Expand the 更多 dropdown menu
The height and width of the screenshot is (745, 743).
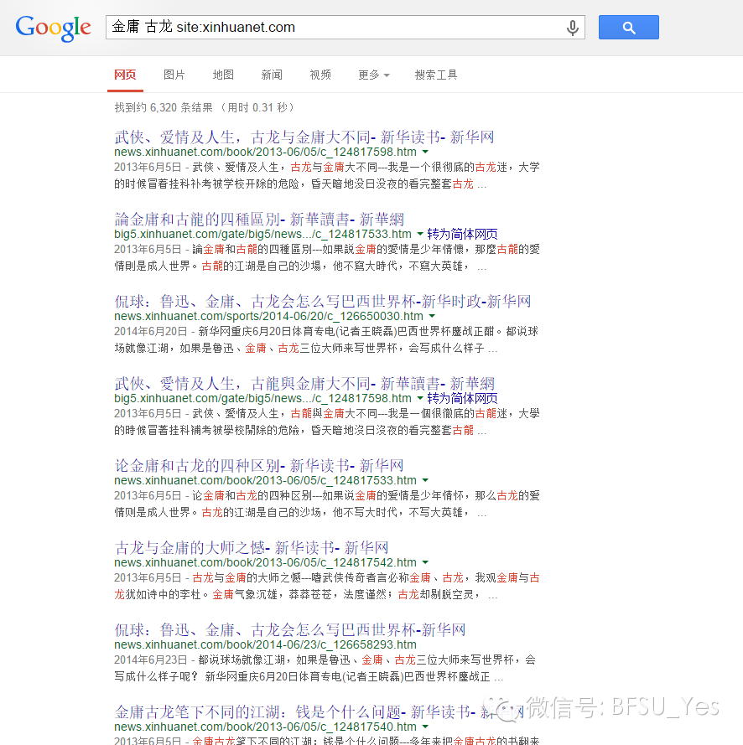(374, 75)
